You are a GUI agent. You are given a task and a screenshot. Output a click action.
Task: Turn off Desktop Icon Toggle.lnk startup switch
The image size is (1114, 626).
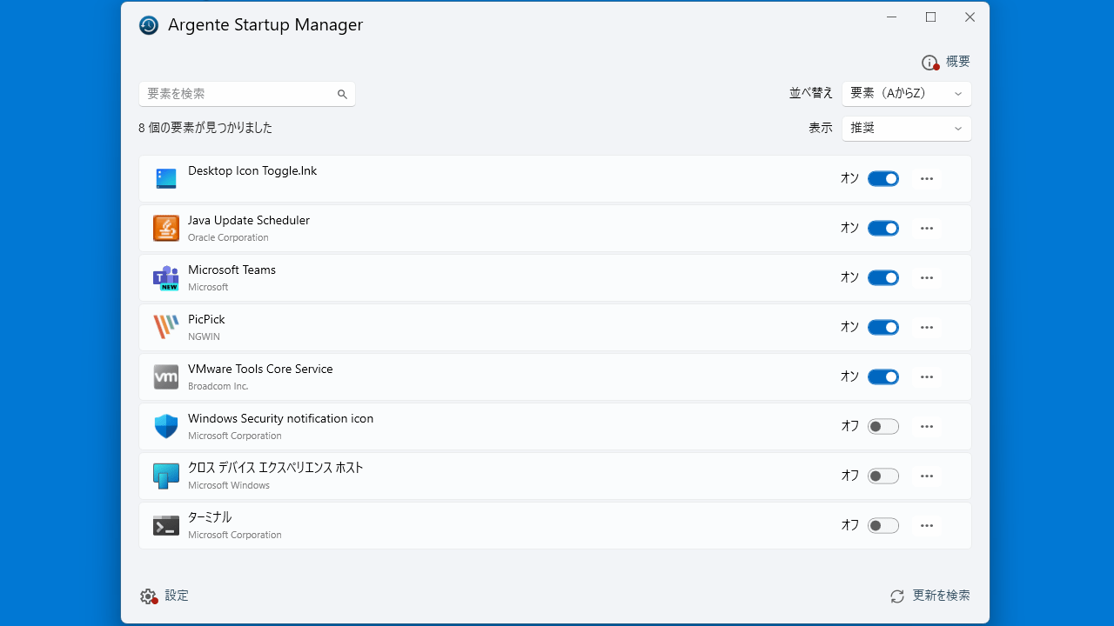[x=883, y=178]
